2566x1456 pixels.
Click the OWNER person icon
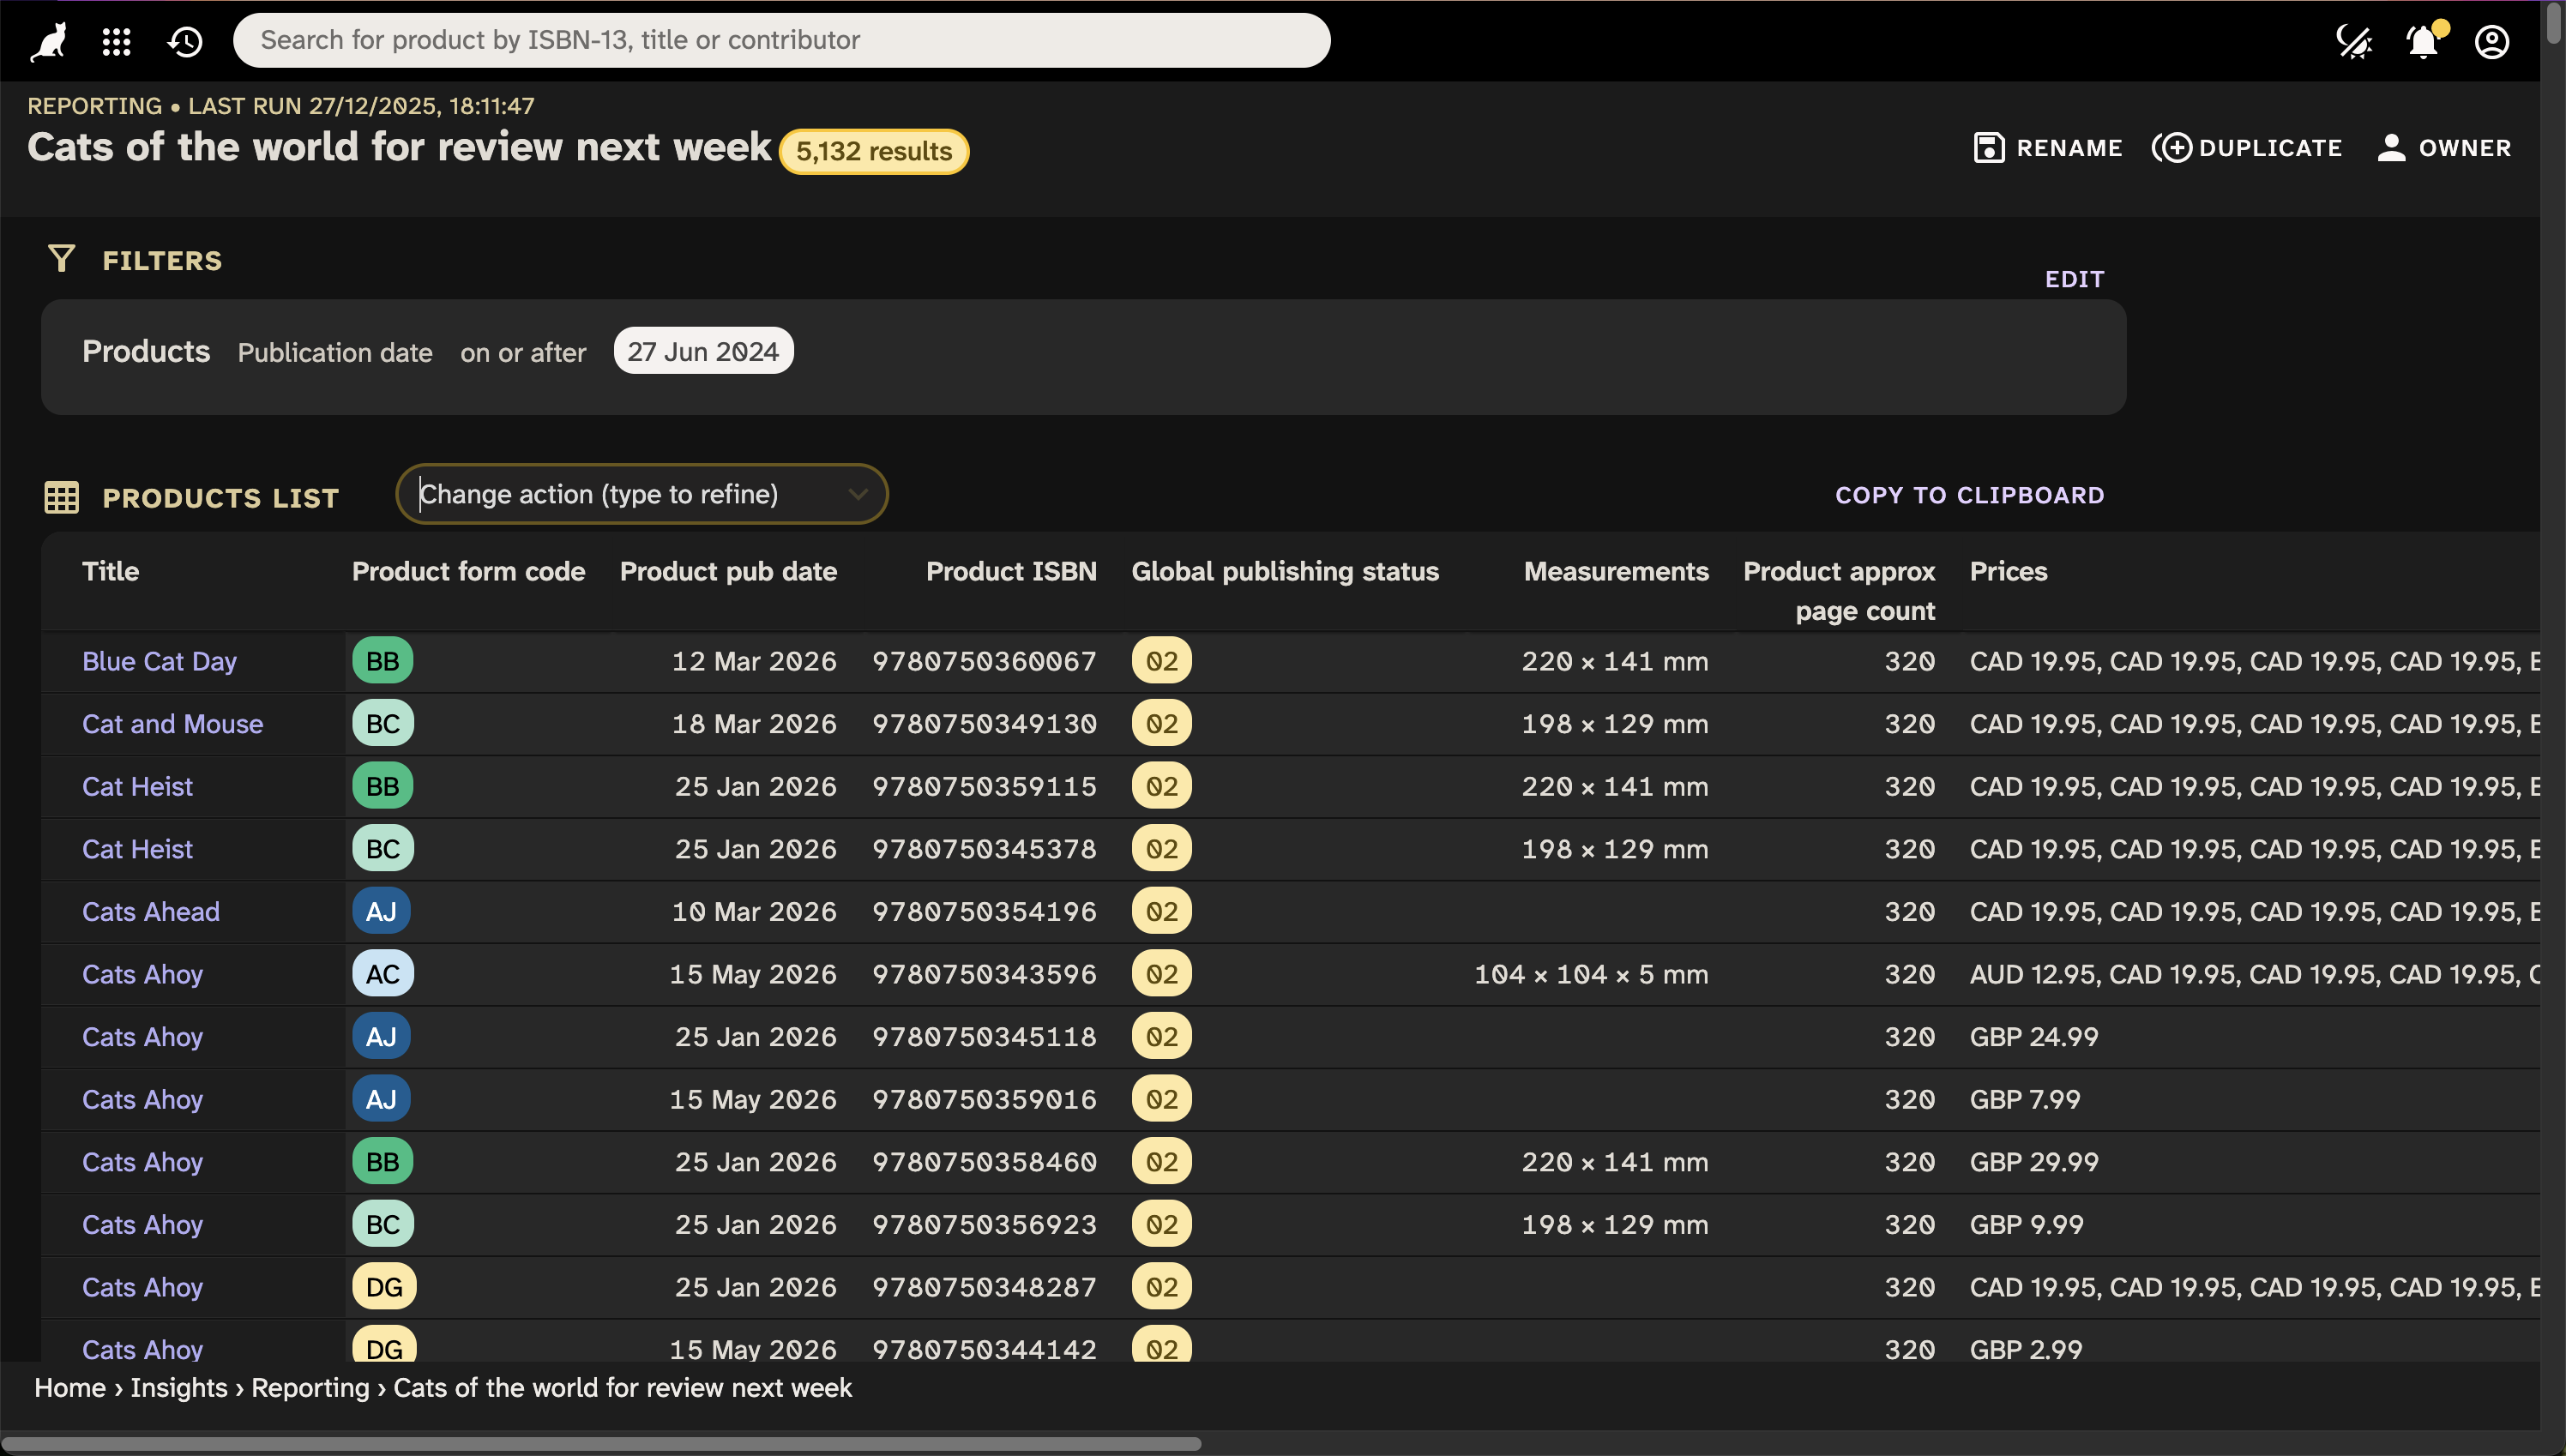pos(2390,147)
